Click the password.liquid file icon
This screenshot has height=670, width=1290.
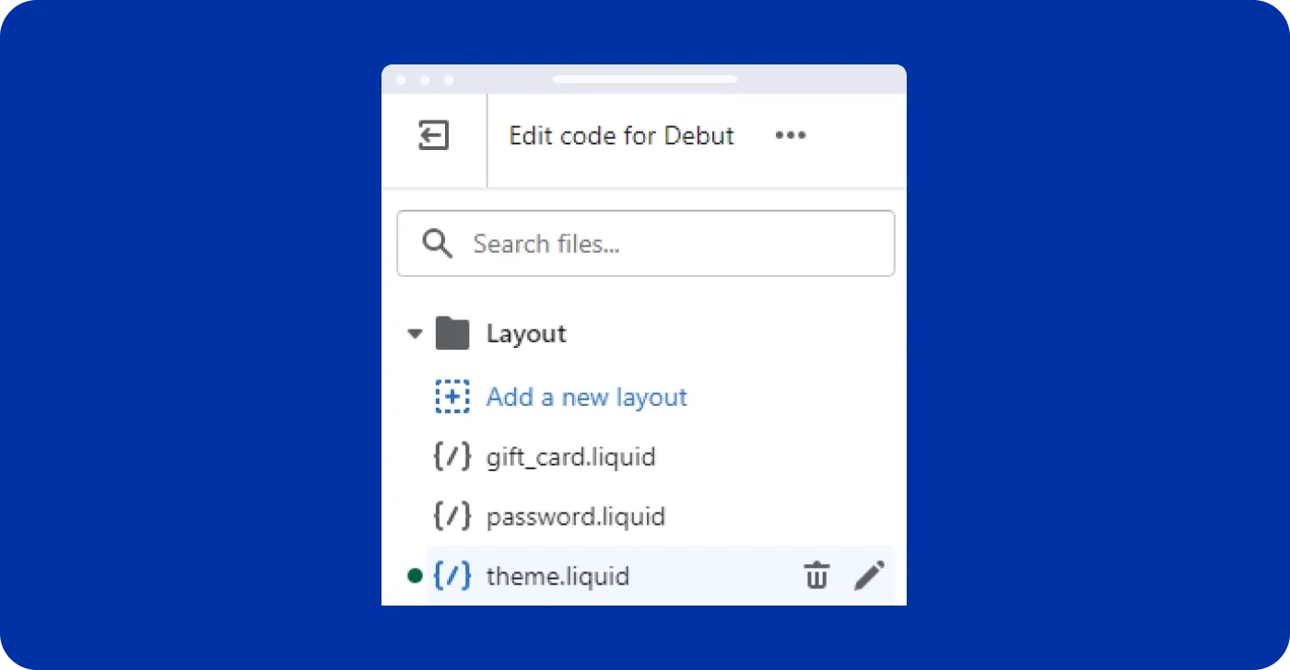[452, 516]
